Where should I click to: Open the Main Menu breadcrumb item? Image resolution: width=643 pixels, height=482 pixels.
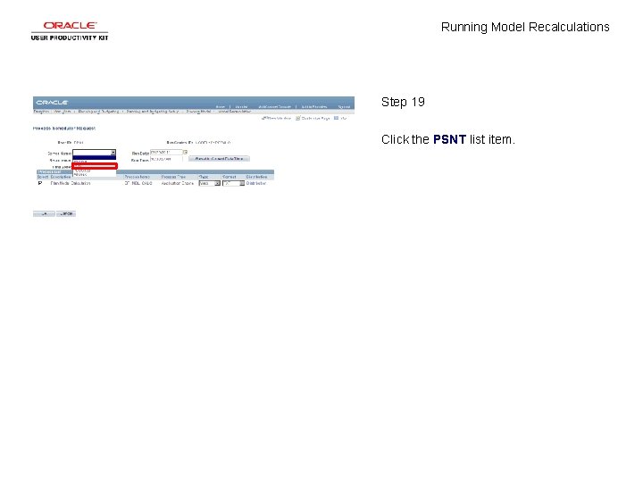point(63,112)
